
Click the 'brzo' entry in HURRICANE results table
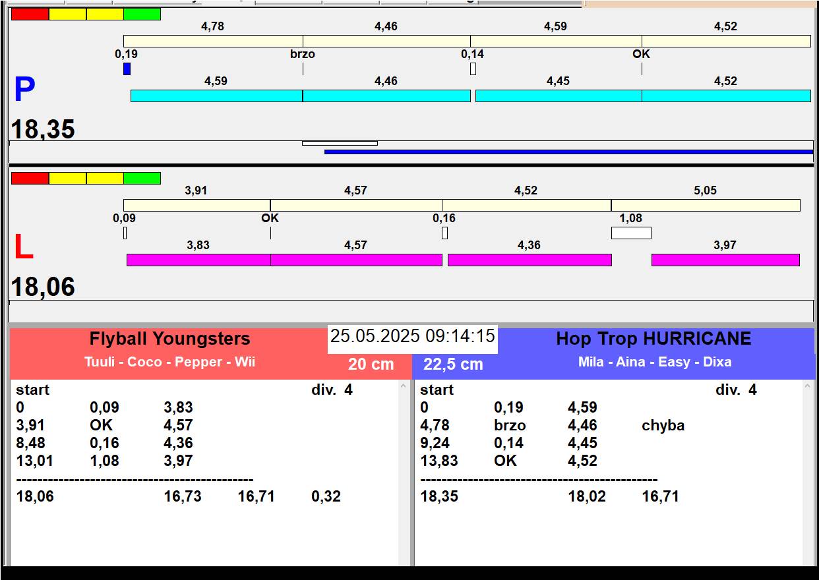510,425
